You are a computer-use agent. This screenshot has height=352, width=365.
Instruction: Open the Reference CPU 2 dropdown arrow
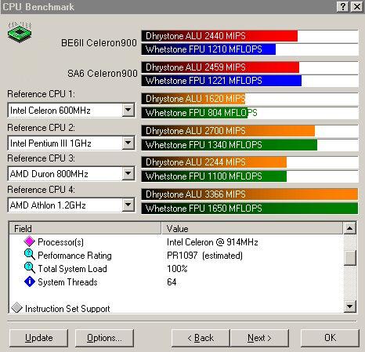[x=128, y=143]
